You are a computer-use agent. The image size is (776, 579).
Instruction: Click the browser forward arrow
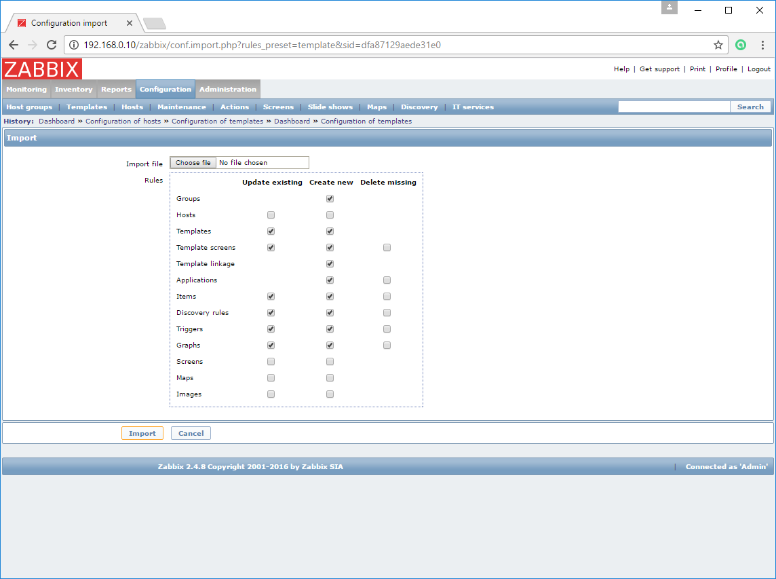pos(33,45)
